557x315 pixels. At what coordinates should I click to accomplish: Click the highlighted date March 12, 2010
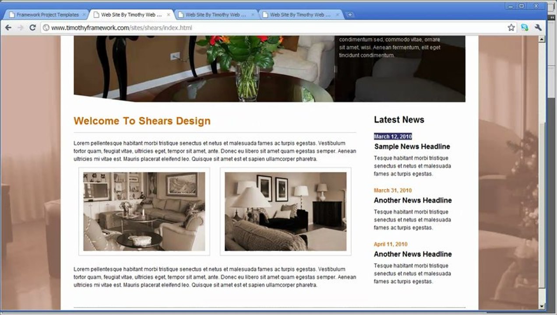[393, 136]
